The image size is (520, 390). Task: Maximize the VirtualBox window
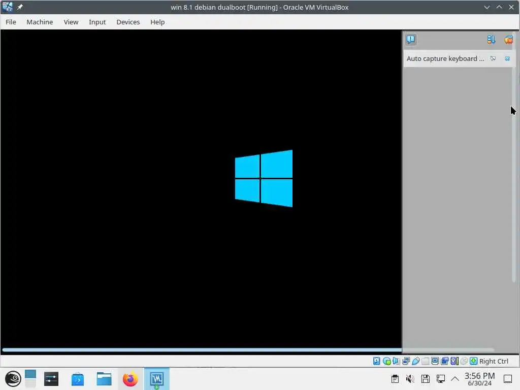[x=499, y=7]
